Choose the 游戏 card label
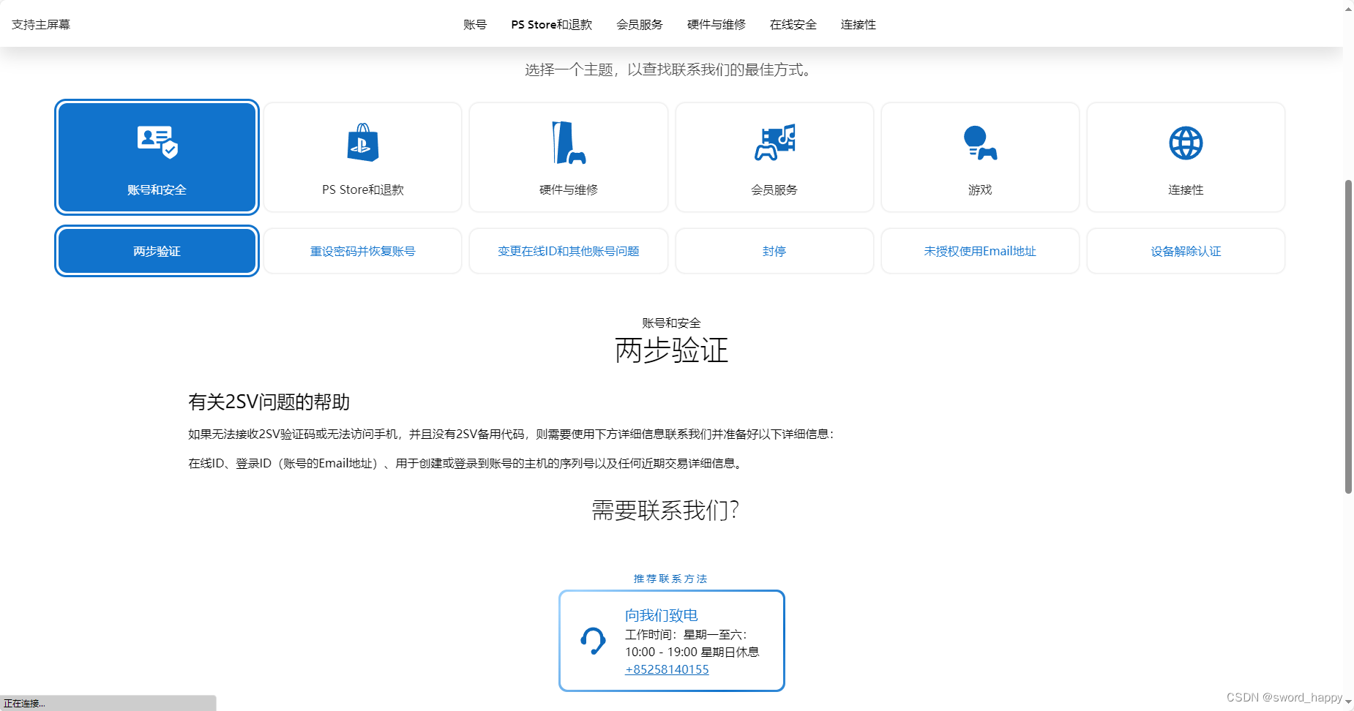Viewport: 1354px width, 711px height. [x=980, y=189]
